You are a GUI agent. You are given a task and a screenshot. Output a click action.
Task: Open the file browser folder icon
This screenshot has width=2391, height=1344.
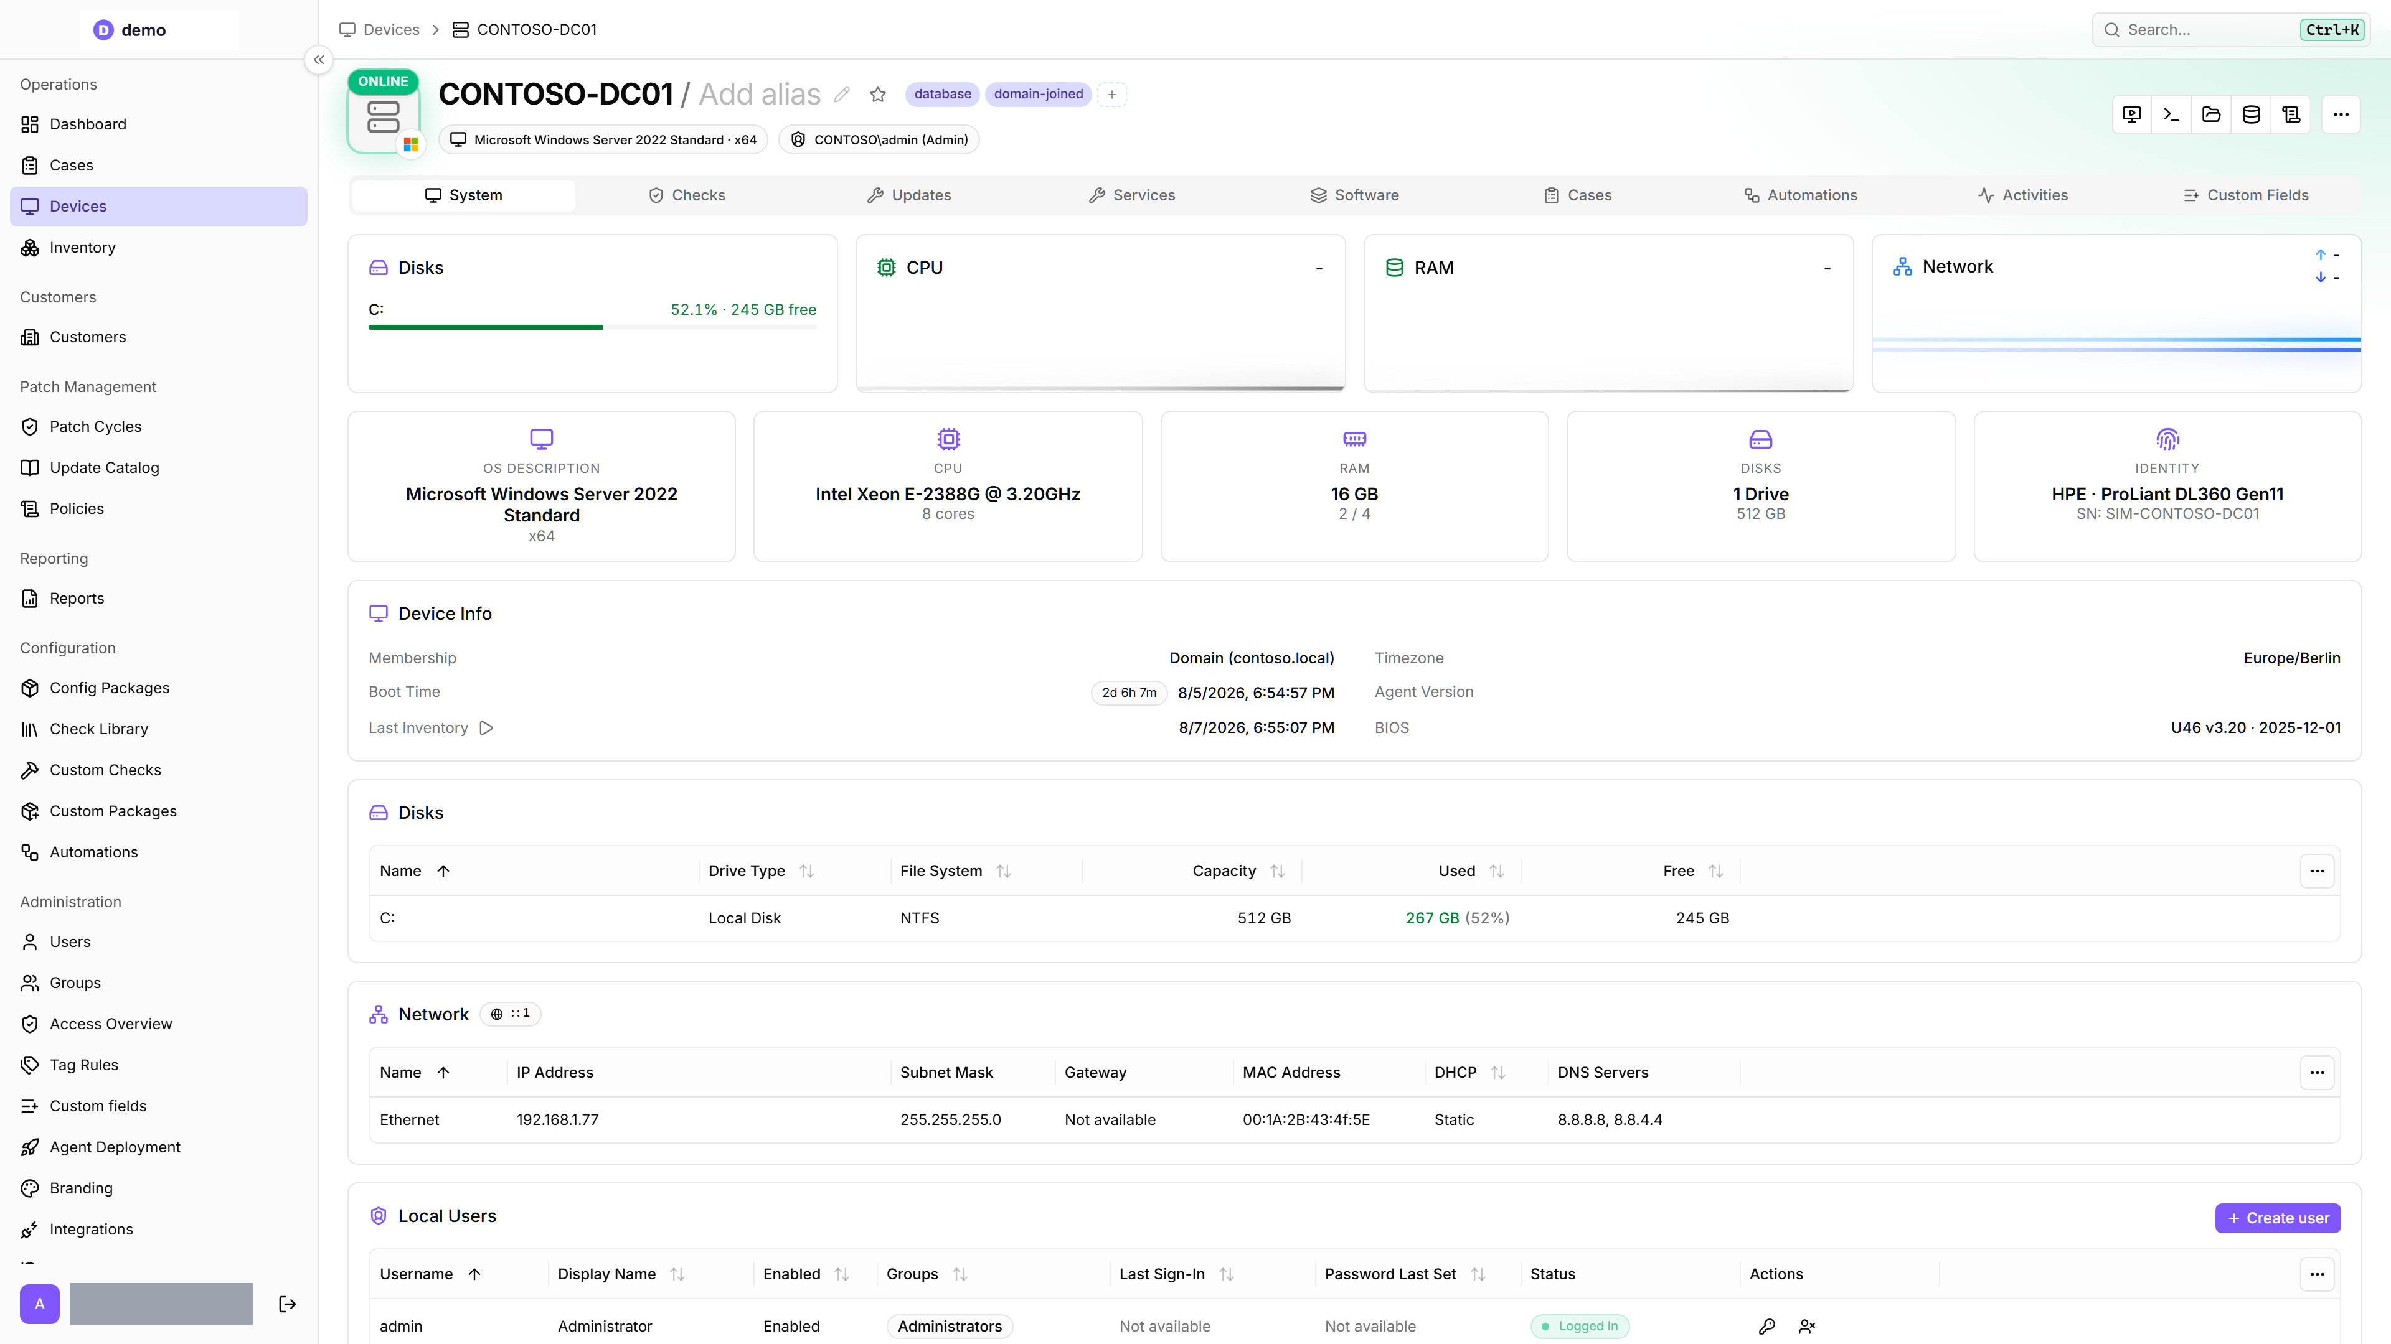(x=2212, y=115)
